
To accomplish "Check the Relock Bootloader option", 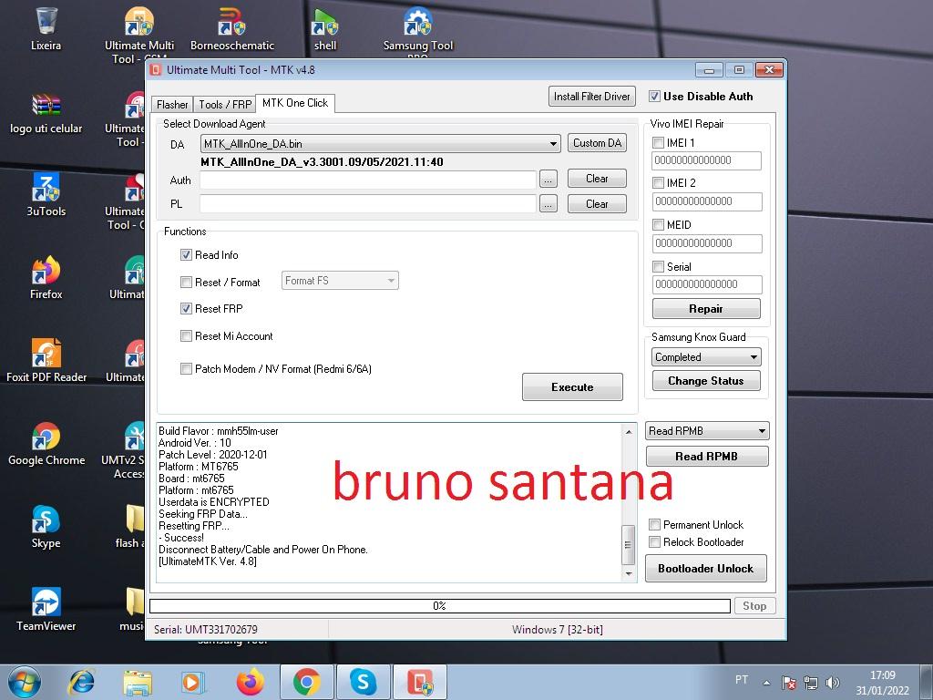I will point(654,541).
